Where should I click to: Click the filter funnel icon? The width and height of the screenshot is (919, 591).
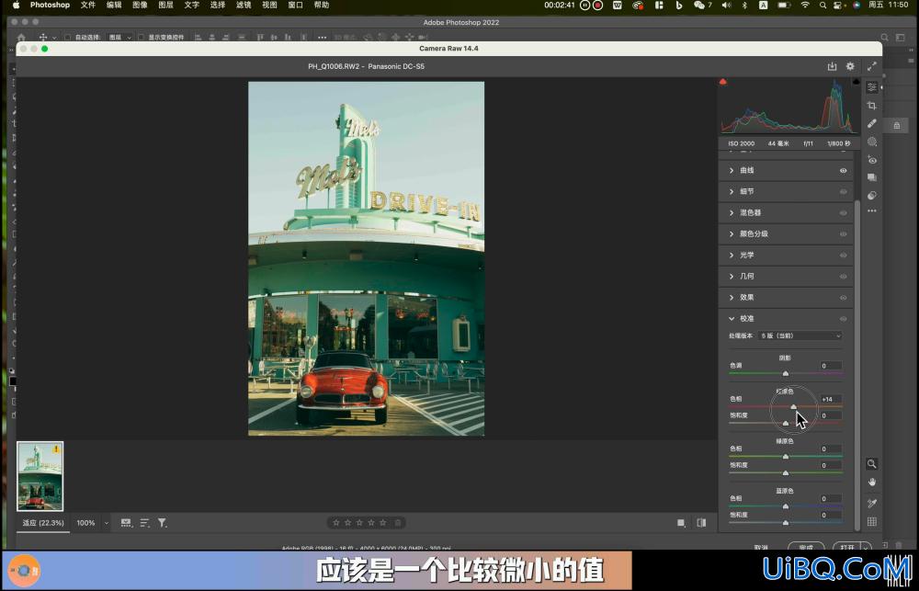click(163, 522)
